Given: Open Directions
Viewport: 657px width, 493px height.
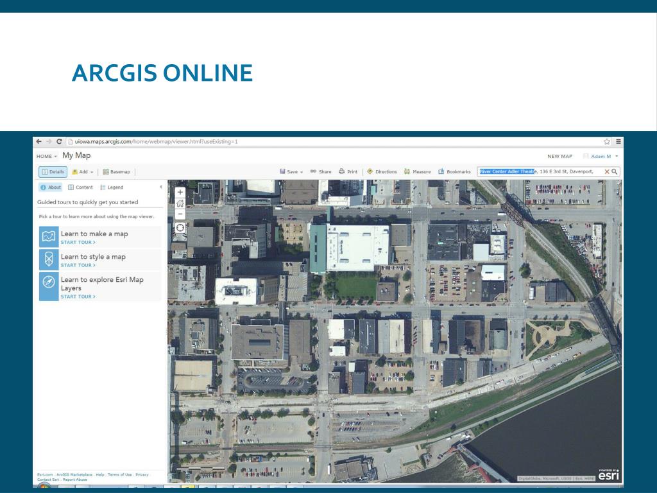Looking at the screenshot, I should [382, 171].
